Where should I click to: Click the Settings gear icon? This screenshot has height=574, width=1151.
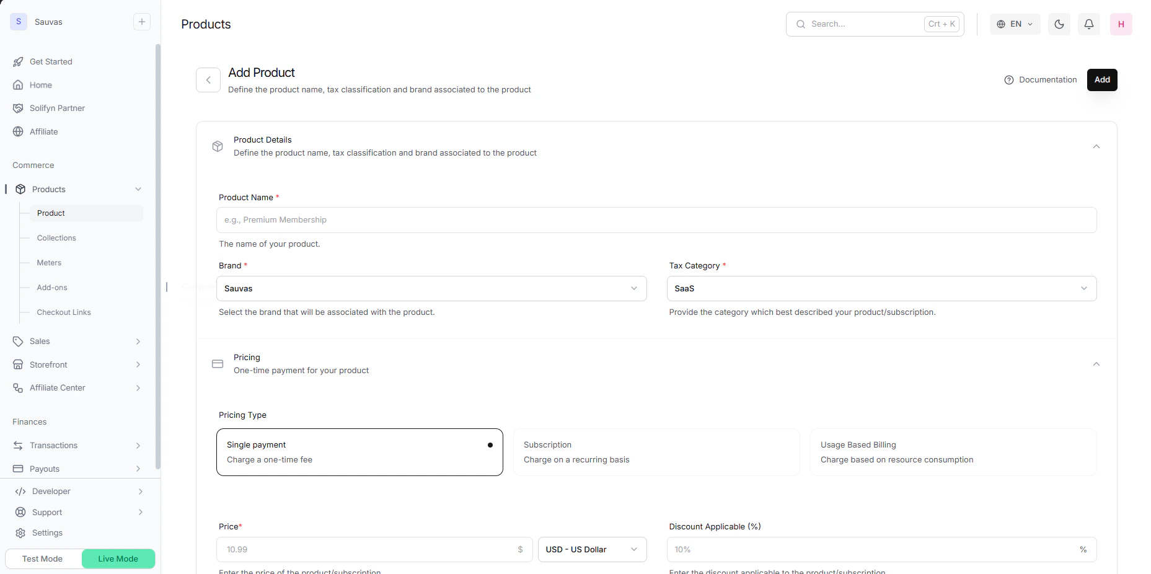click(20, 533)
